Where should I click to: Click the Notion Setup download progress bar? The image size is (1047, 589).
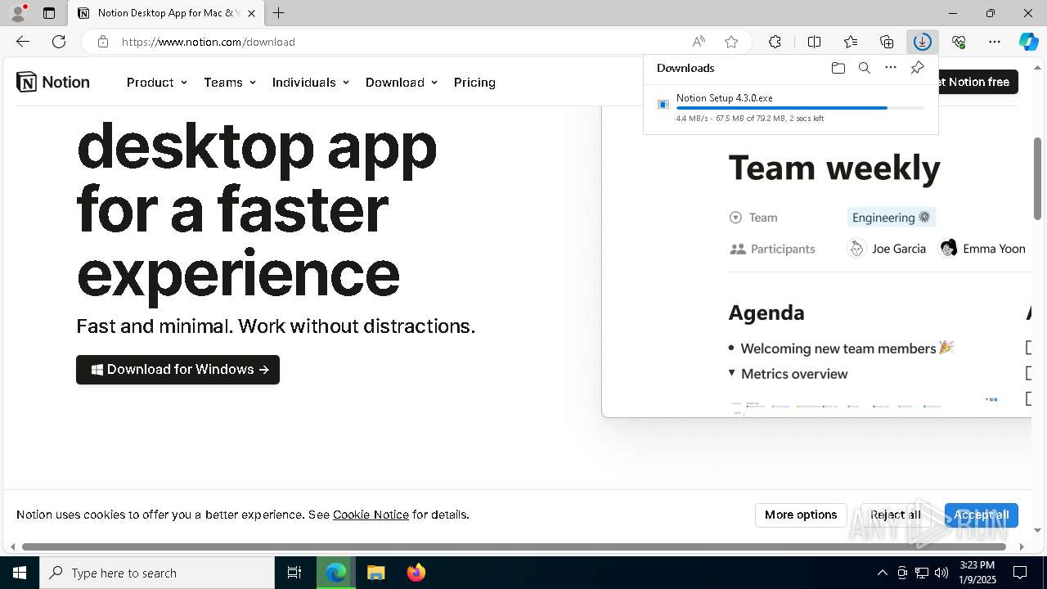pos(801,108)
